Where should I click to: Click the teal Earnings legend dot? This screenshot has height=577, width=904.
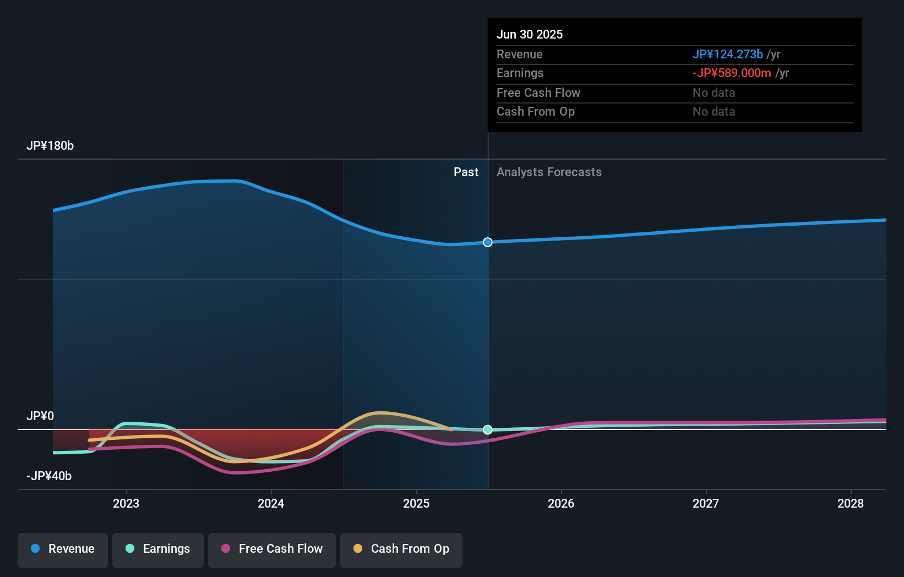tap(130, 548)
